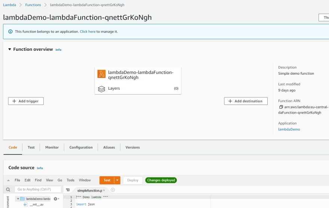Click the Lambda function icon in the overview card
The width and height of the screenshot is (329, 208).
tap(102, 74)
